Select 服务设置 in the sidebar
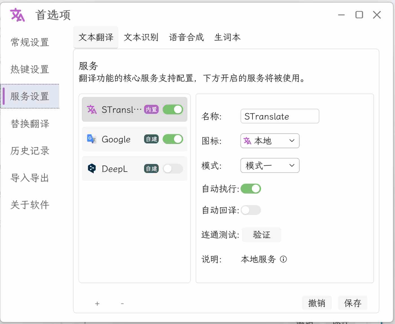Image resolution: width=395 pixels, height=324 pixels. 30,96
